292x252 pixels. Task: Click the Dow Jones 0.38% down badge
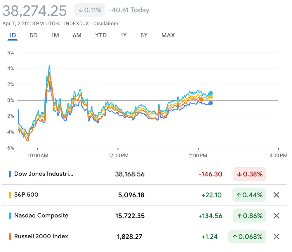point(249,174)
